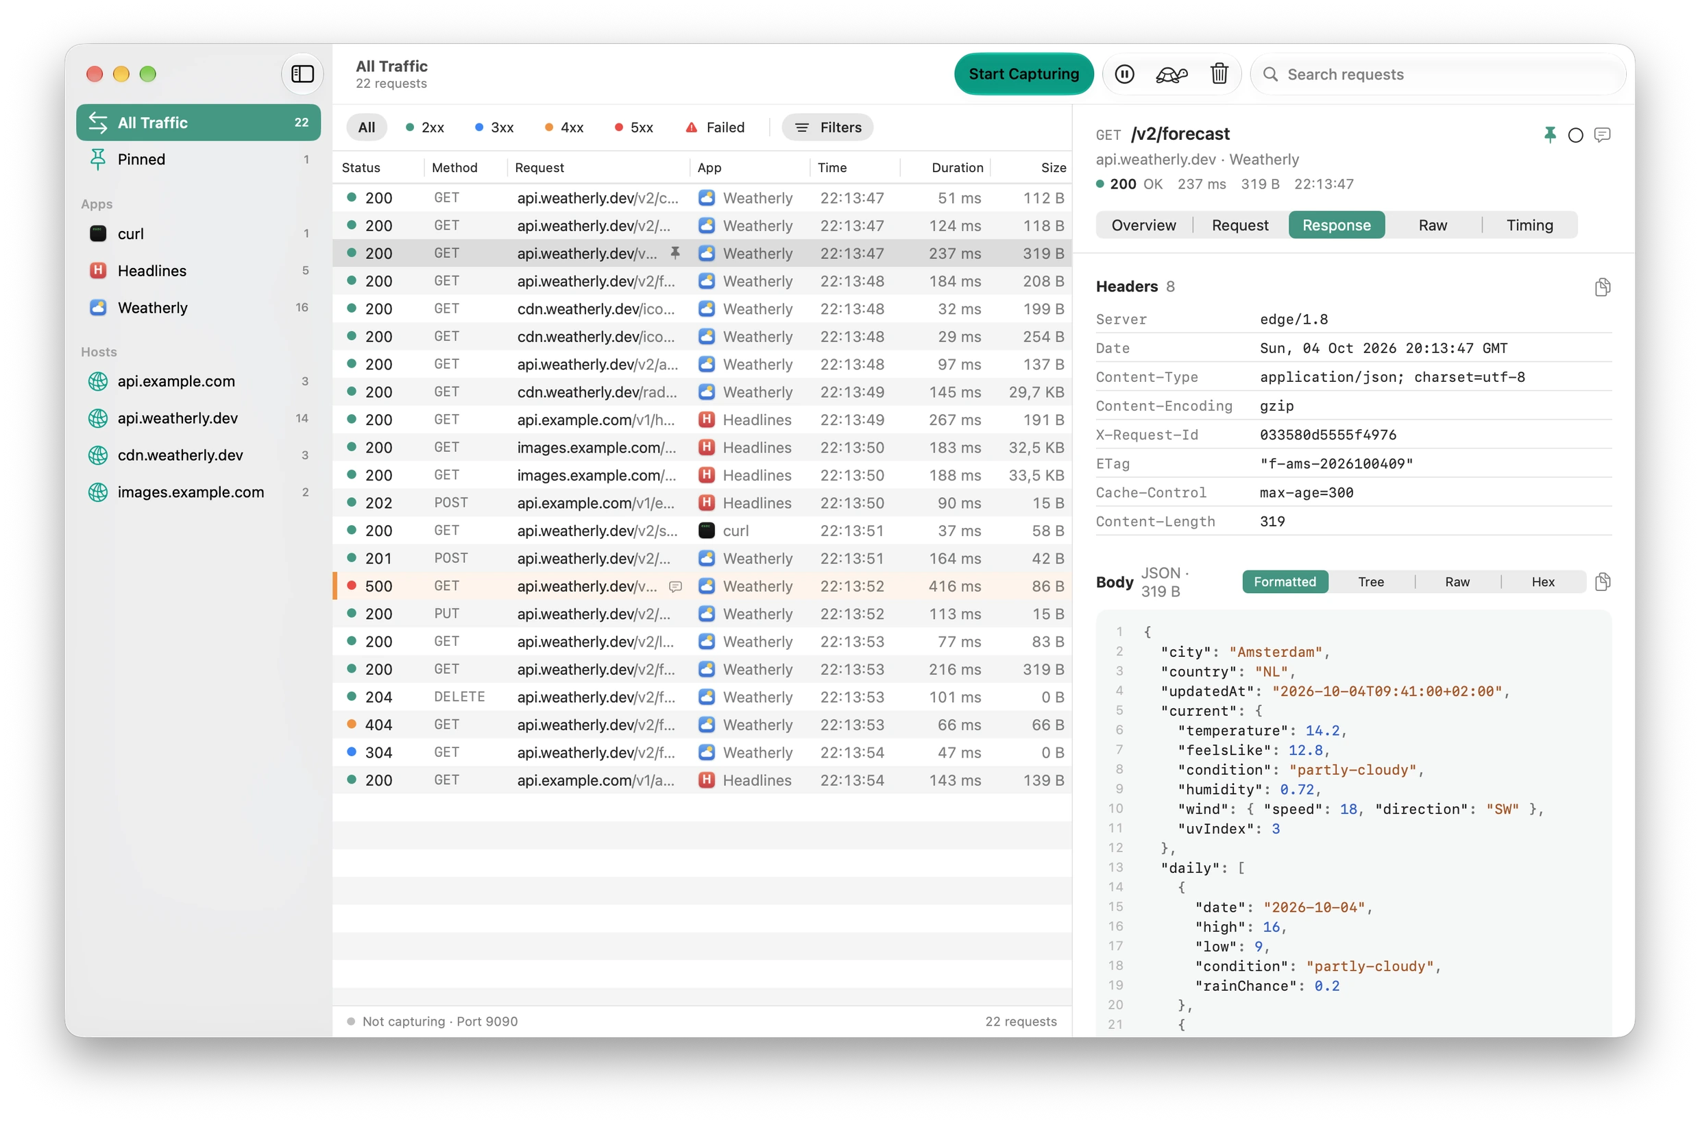The height and width of the screenshot is (1123, 1700).
Task: Click the pause capture icon
Action: point(1124,74)
